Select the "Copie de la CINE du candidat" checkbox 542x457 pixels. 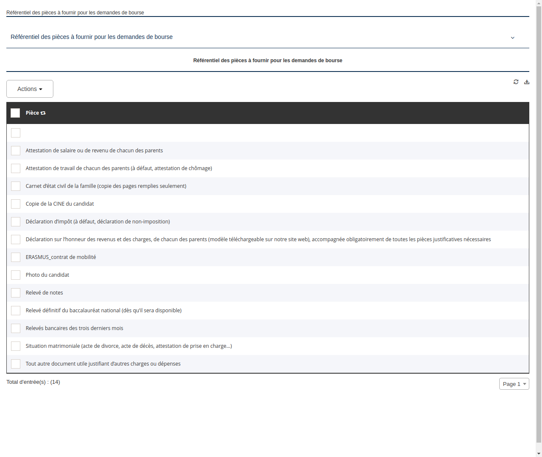16,204
